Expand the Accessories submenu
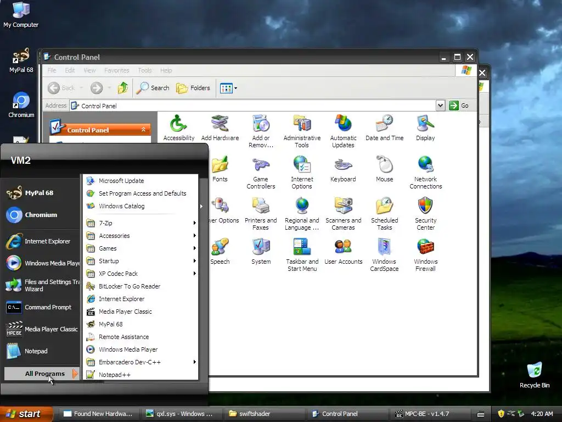The height and width of the screenshot is (422, 562). coord(141,236)
